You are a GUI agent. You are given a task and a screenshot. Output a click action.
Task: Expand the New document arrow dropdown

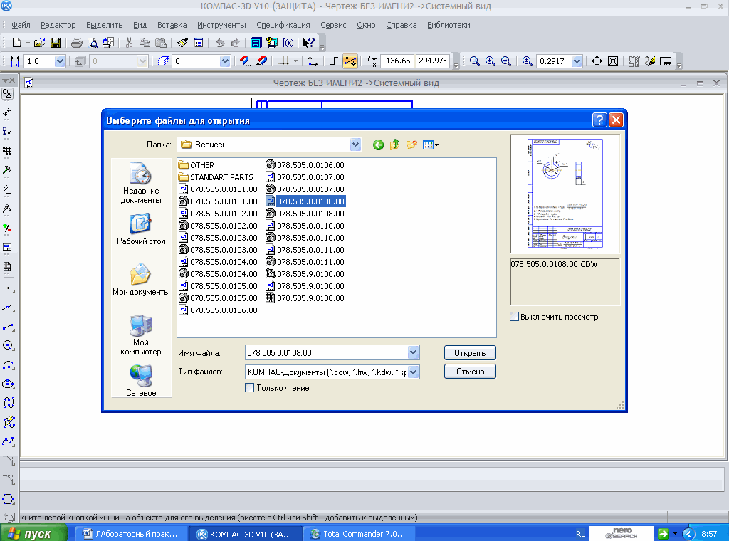[28, 43]
